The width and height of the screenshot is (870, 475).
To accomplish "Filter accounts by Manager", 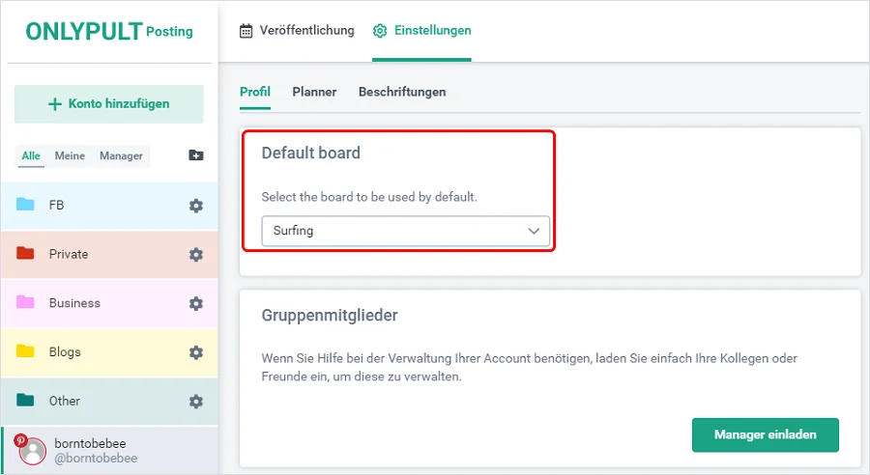I will tap(121, 155).
